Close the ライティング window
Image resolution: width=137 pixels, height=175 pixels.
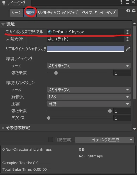[133, 2]
